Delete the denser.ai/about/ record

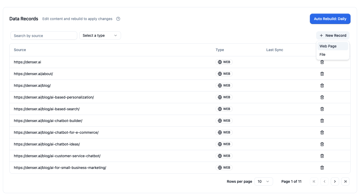click(322, 74)
